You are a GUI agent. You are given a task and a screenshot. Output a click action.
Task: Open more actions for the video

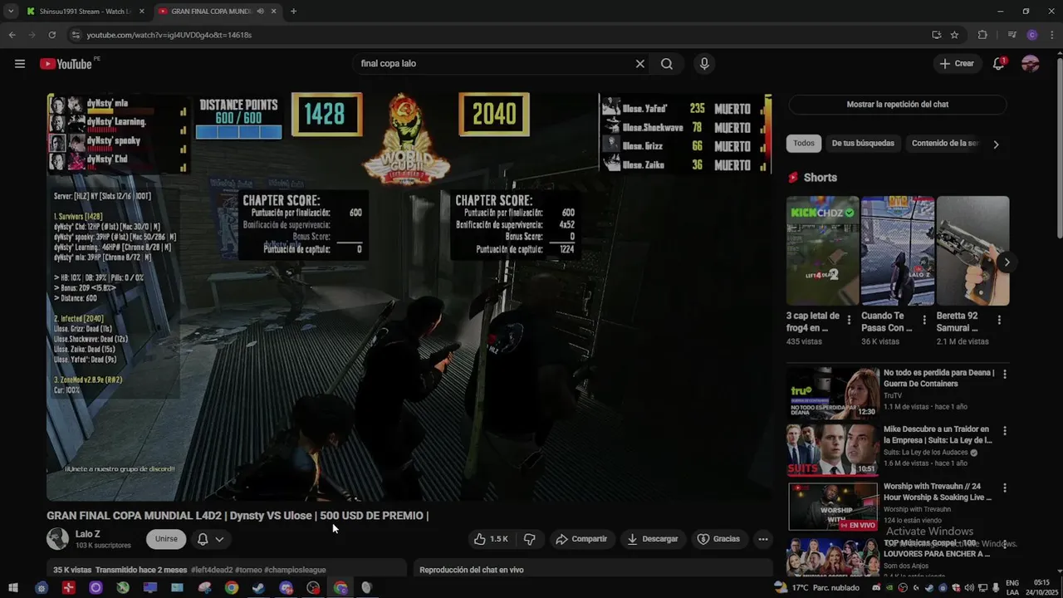coord(763,539)
